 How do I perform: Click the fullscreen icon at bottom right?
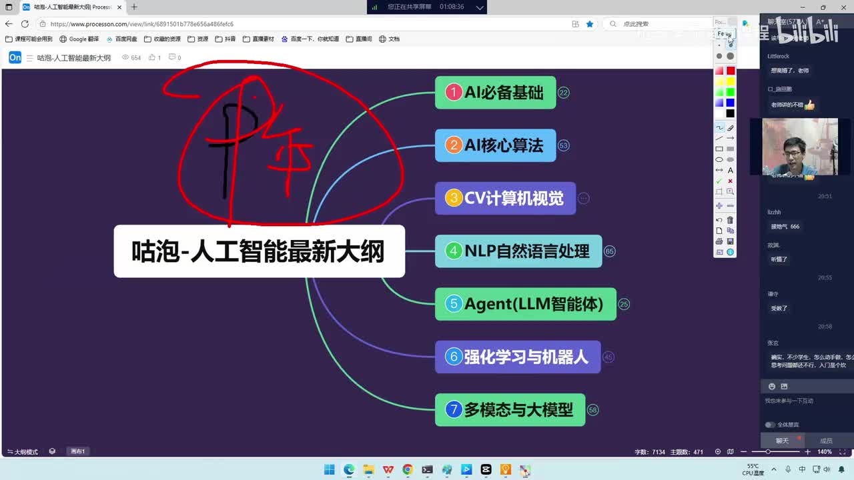[842, 451]
